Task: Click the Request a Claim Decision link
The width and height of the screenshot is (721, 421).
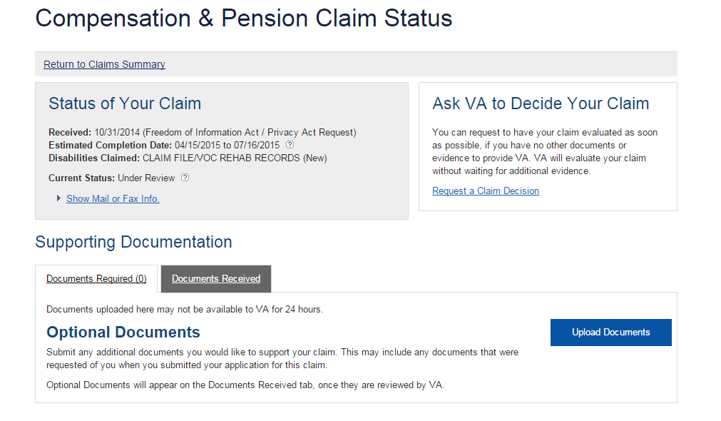Action: pyautogui.click(x=486, y=191)
